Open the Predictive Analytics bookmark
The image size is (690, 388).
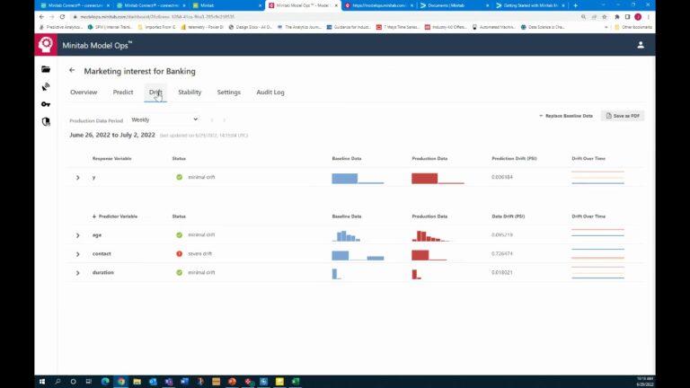pos(61,27)
